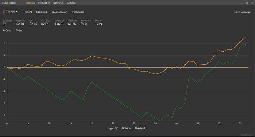Go to the Settings tab
255x137 pixels.
click(71, 3)
